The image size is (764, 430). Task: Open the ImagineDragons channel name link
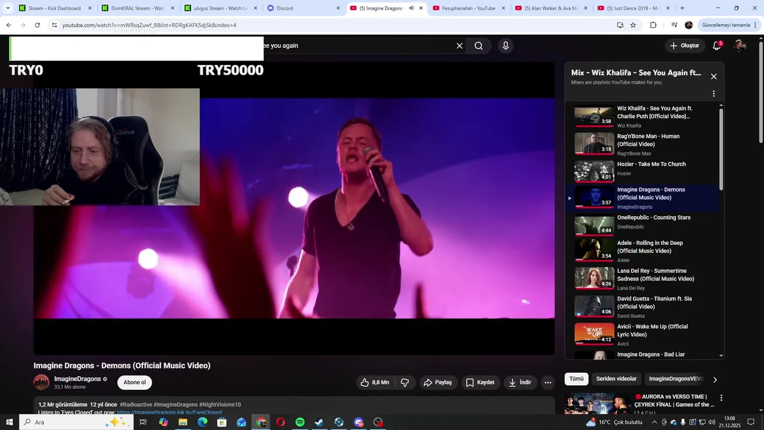(78, 379)
